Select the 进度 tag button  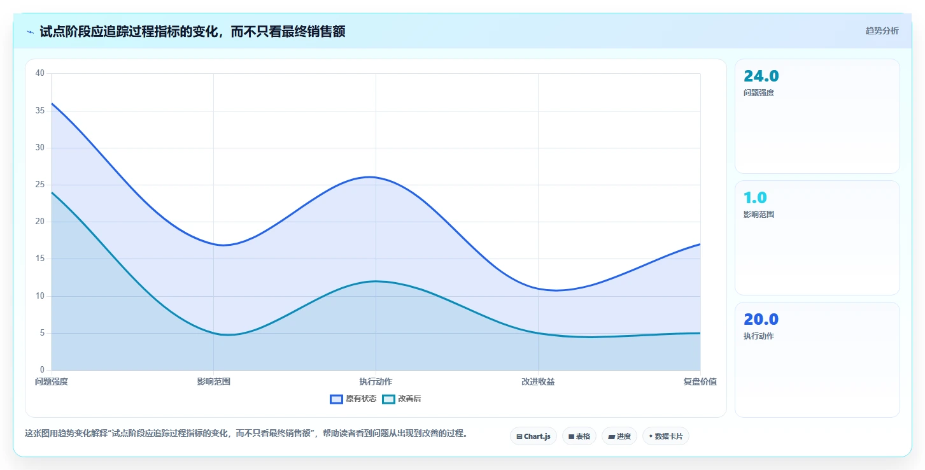pyautogui.click(x=619, y=436)
